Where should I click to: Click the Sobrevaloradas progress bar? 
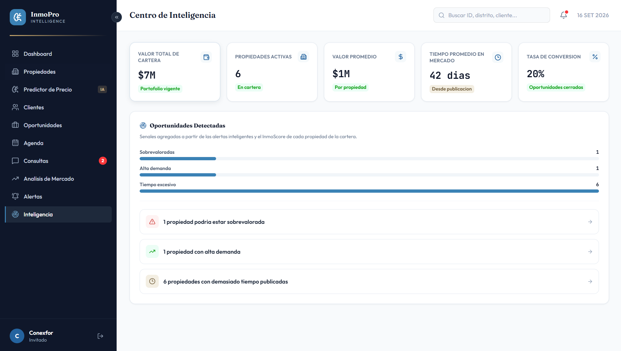point(369,159)
